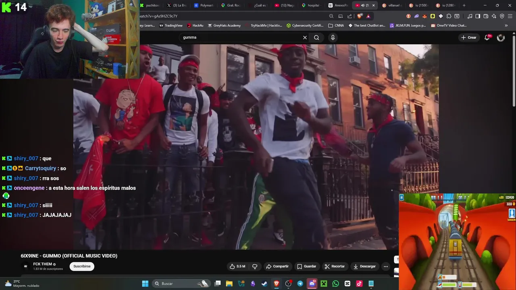Open Brave Leo AI icon

point(494,16)
